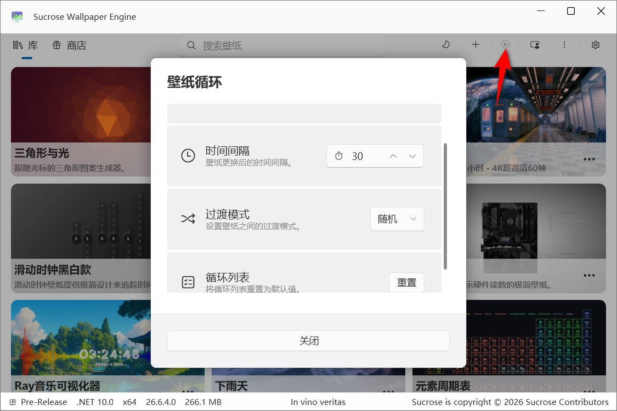The height and width of the screenshot is (411, 617).
Task: Click the 26.6.4.0 version number
Action: pyautogui.click(x=161, y=402)
